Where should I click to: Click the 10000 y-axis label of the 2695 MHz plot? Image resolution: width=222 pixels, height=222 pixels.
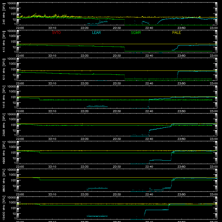click(x=12, y=114)
